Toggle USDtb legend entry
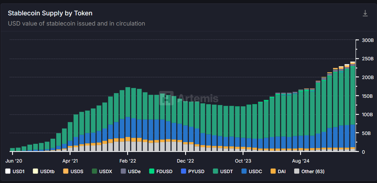This screenshot has height=183, width=377. pyautogui.click(x=44, y=171)
